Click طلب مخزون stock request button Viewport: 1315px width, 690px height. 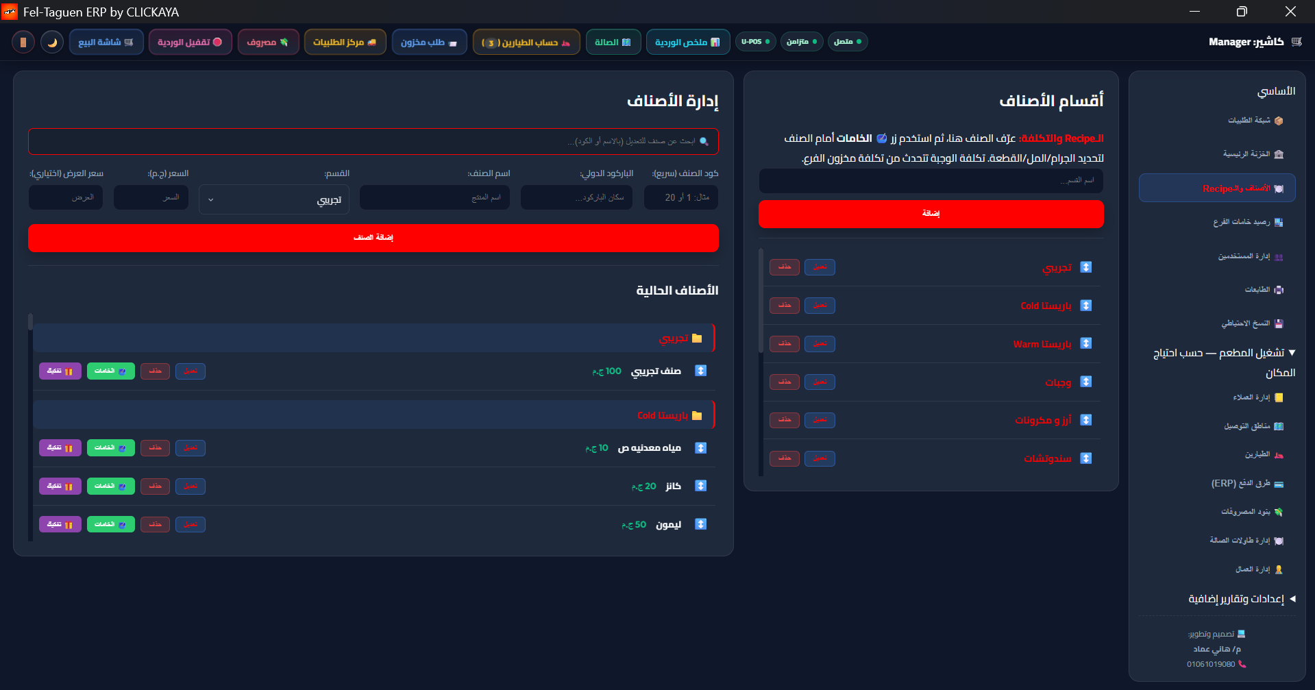point(429,42)
